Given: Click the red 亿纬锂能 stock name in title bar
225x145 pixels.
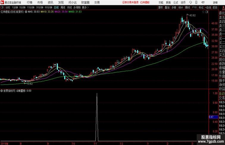Looking at the screenshot, I should click(145, 2).
